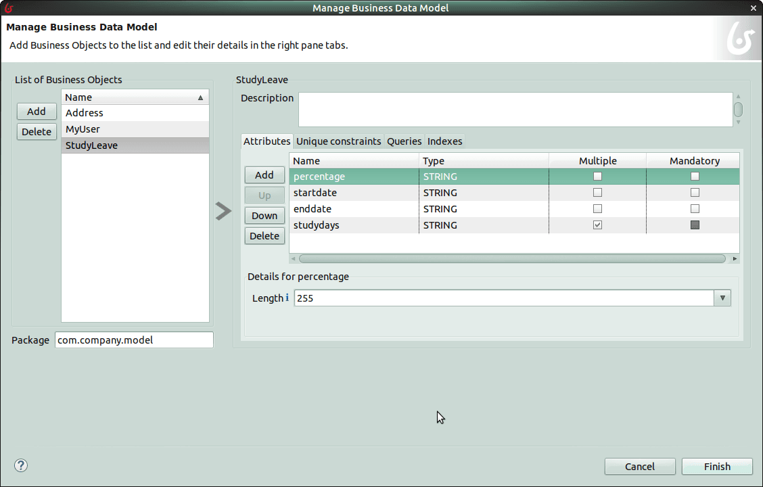Click the Finish button

click(717, 466)
